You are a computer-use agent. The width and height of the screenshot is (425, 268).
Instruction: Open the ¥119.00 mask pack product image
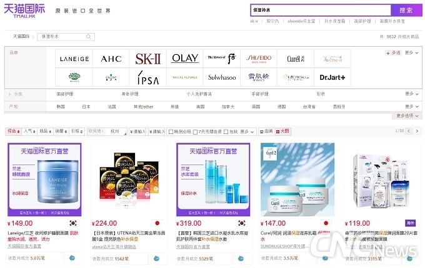click(382, 179)
